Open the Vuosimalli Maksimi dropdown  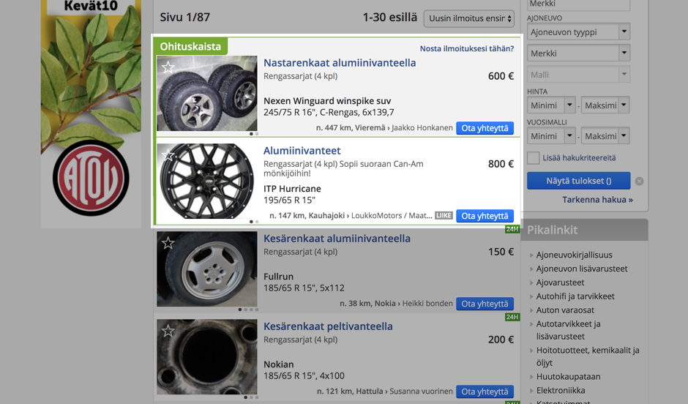point(605,136)
